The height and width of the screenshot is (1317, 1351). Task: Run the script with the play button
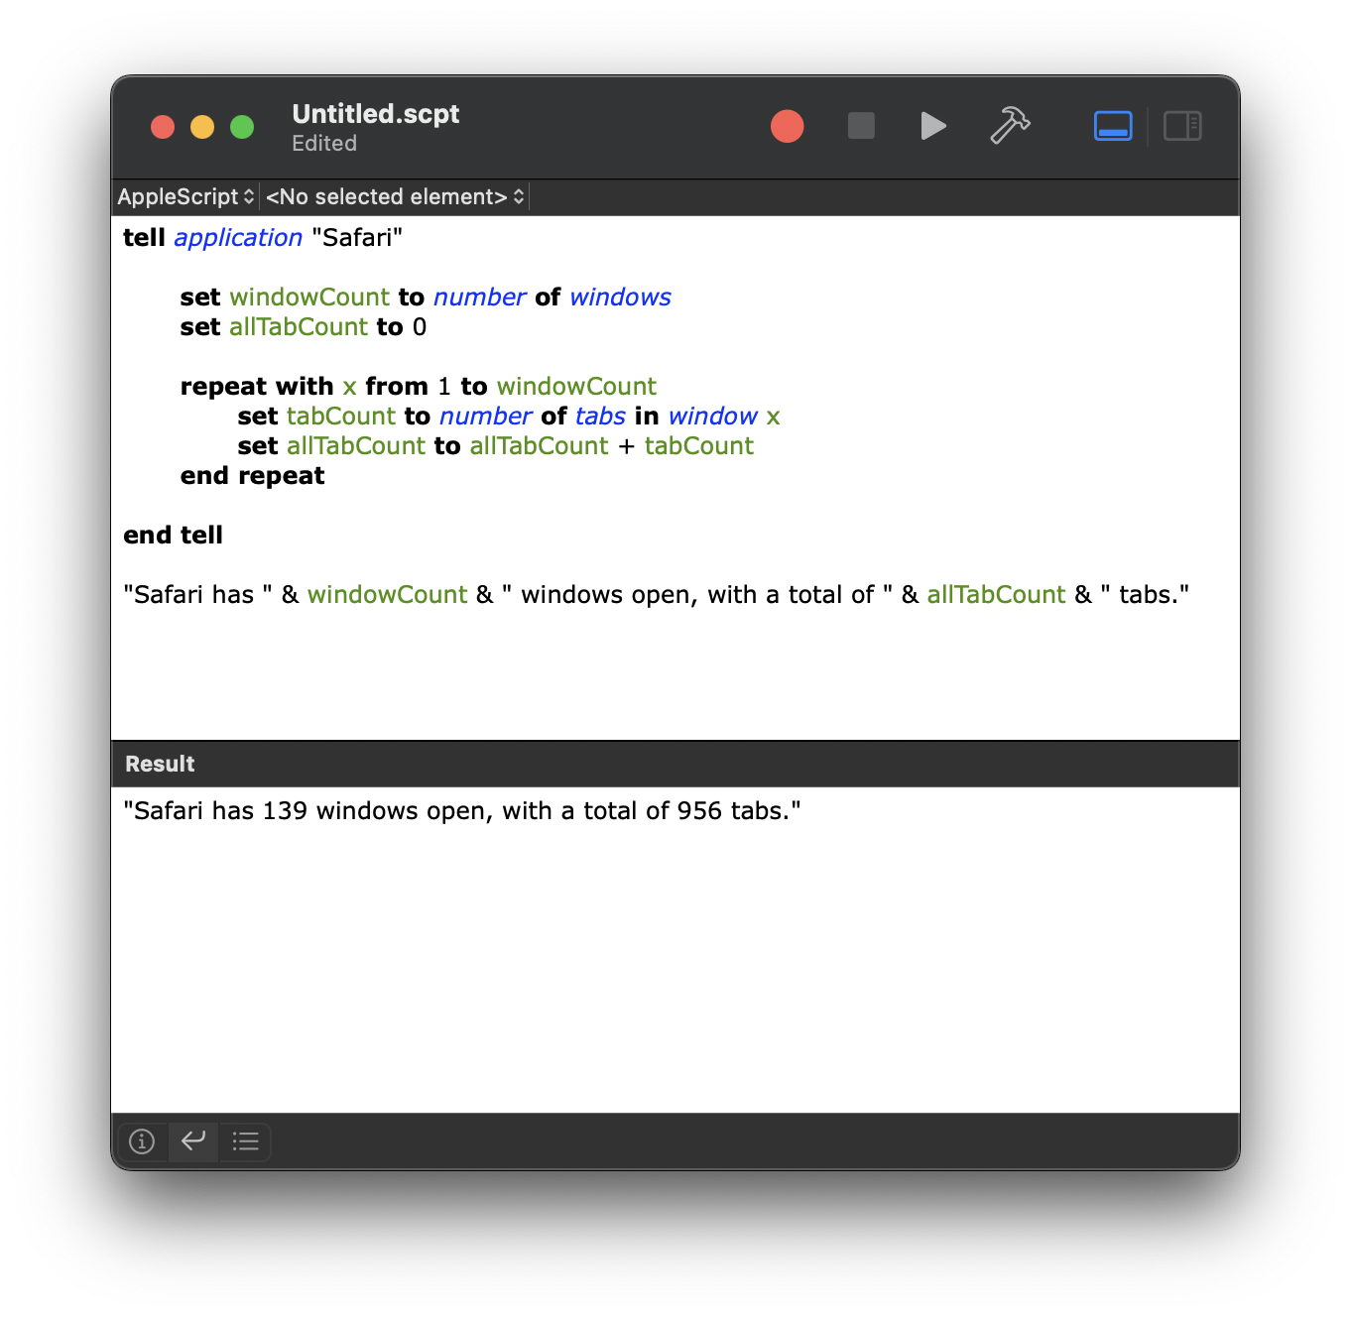pyautogui.click(x=932, y=126)
